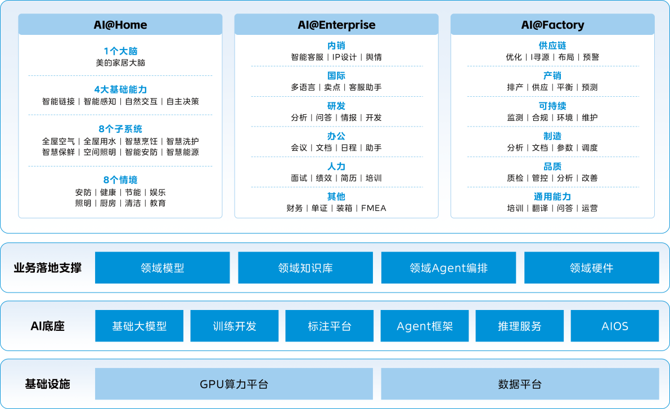Click the Agent框架 block
The height and width of the screenshot is (409, 670).
(425, 326)
